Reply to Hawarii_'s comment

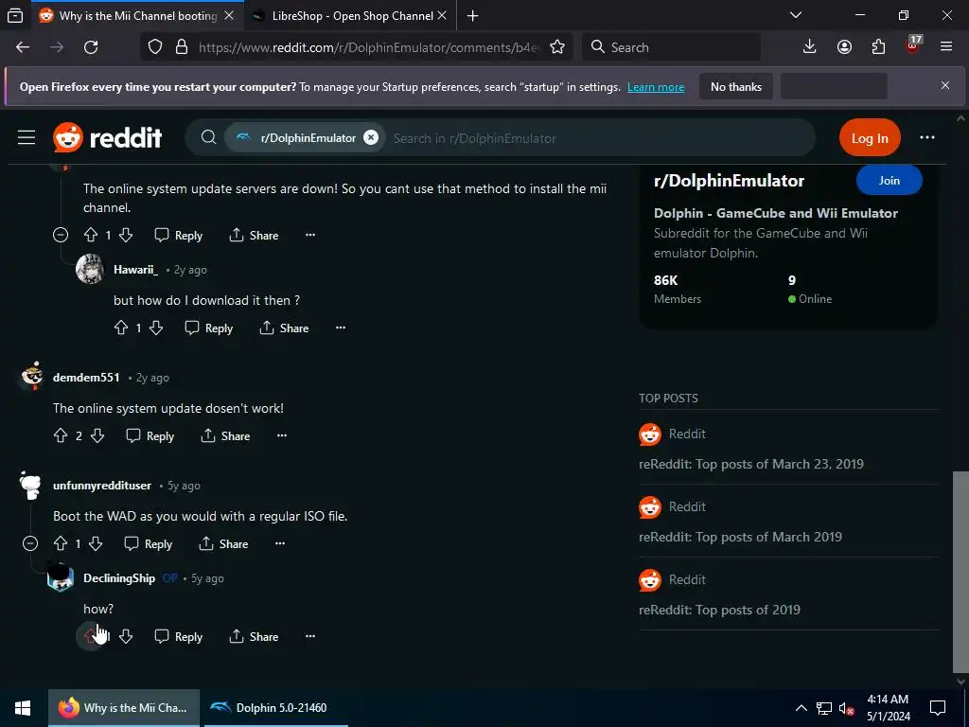(x=209, y=328)
